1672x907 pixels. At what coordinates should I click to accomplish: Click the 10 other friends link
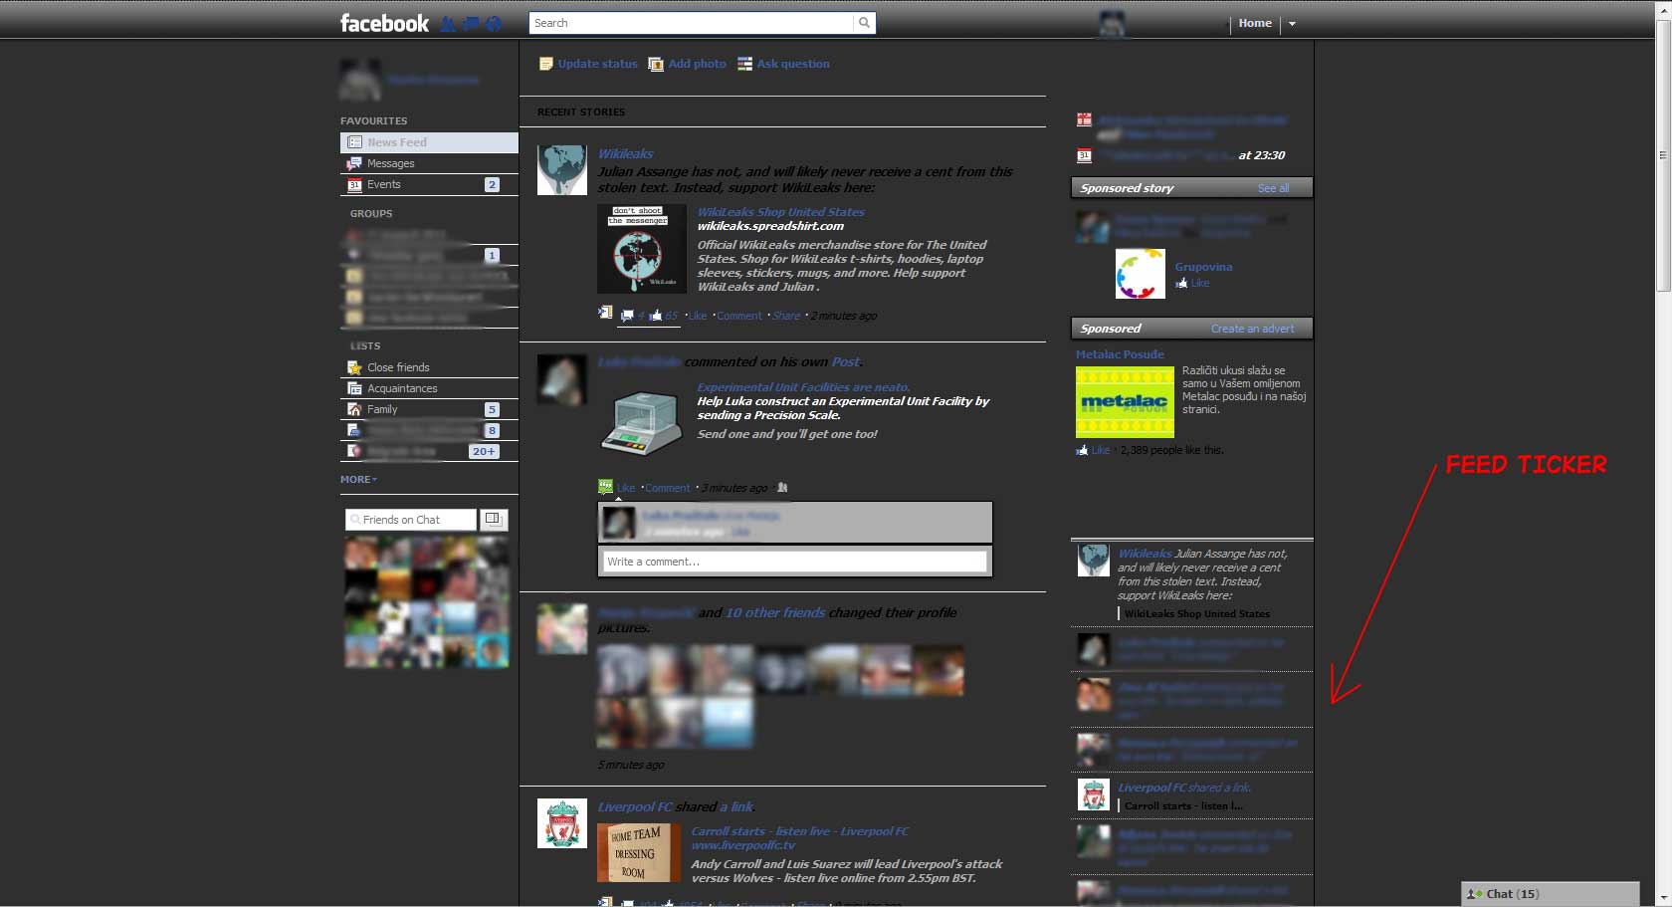point(775,613)
